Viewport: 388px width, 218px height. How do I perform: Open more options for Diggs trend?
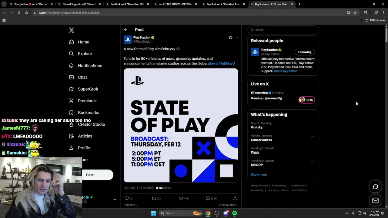coord(313,149)
